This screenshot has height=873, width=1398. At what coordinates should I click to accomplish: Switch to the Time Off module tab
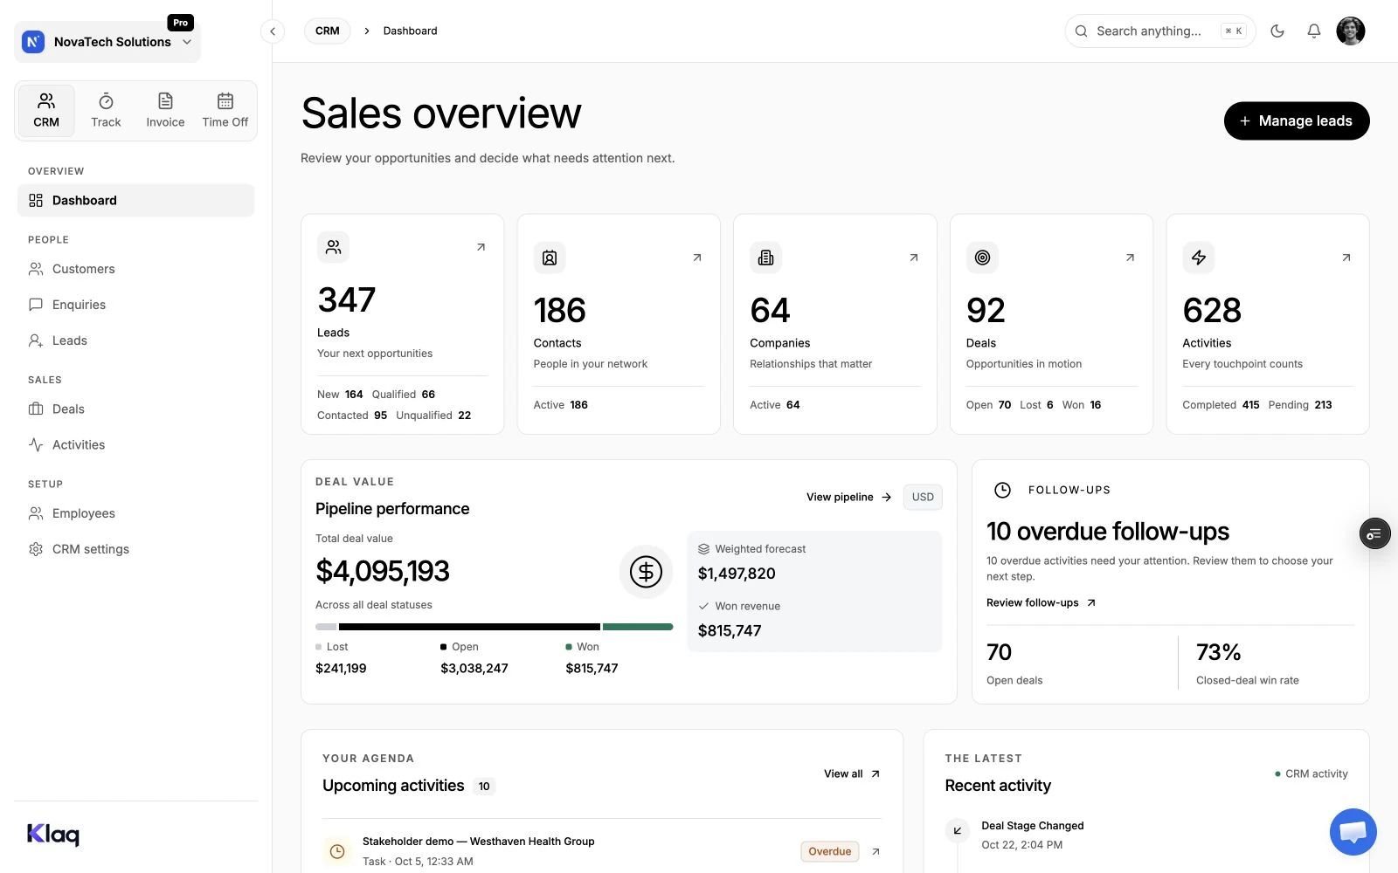(225, 111)
